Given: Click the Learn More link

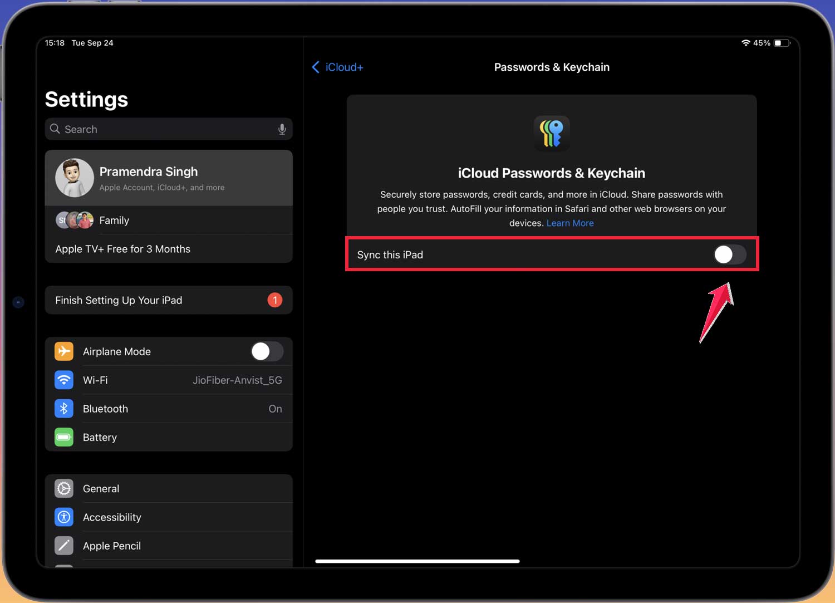Looking at the screenshot, I should coord(570,223).
